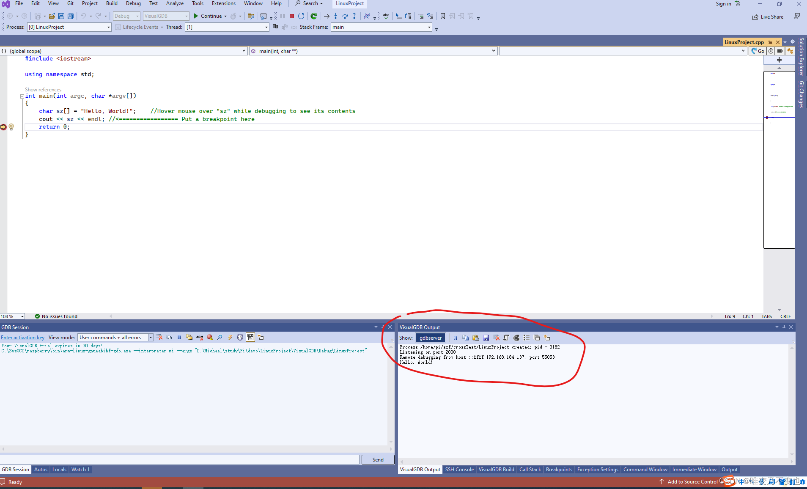
Task: Clear the GDB Session log icon
Action: point(159,337)
